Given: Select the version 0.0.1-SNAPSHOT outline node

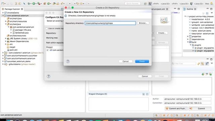Looking at the screenshot, I should [x=203, y=28].
